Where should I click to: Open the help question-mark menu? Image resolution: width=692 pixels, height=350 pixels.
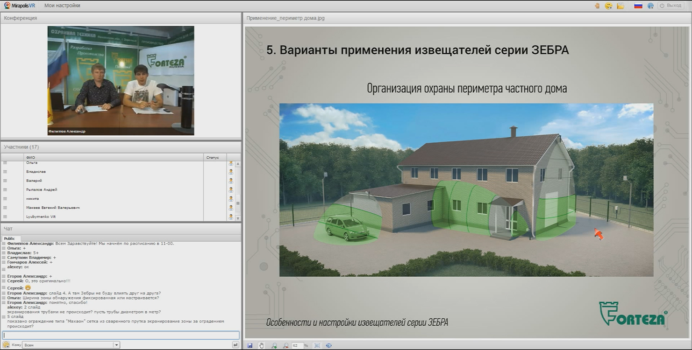click(x=650, y=6)
